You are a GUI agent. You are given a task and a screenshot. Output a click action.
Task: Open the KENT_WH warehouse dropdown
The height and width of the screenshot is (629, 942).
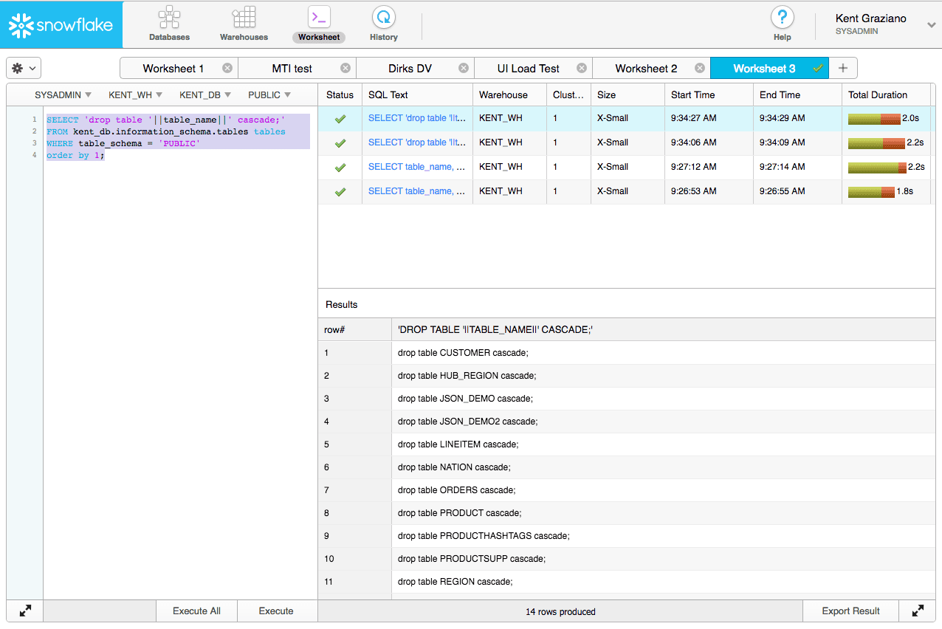[x=135, y=94]
